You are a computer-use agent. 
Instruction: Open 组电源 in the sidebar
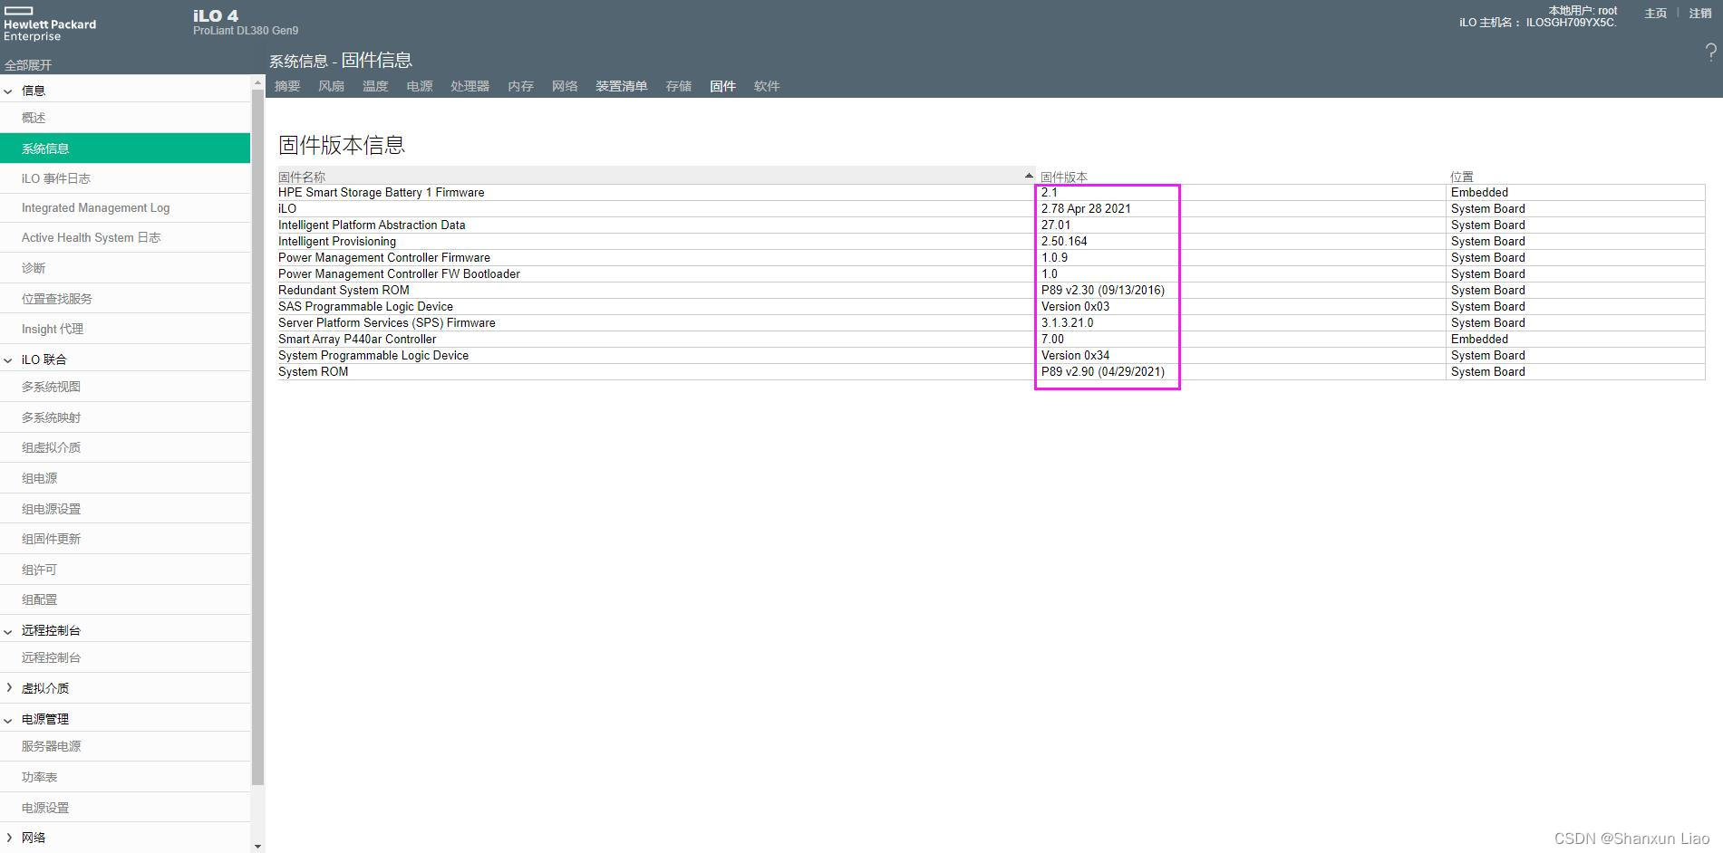coord(125,478)
